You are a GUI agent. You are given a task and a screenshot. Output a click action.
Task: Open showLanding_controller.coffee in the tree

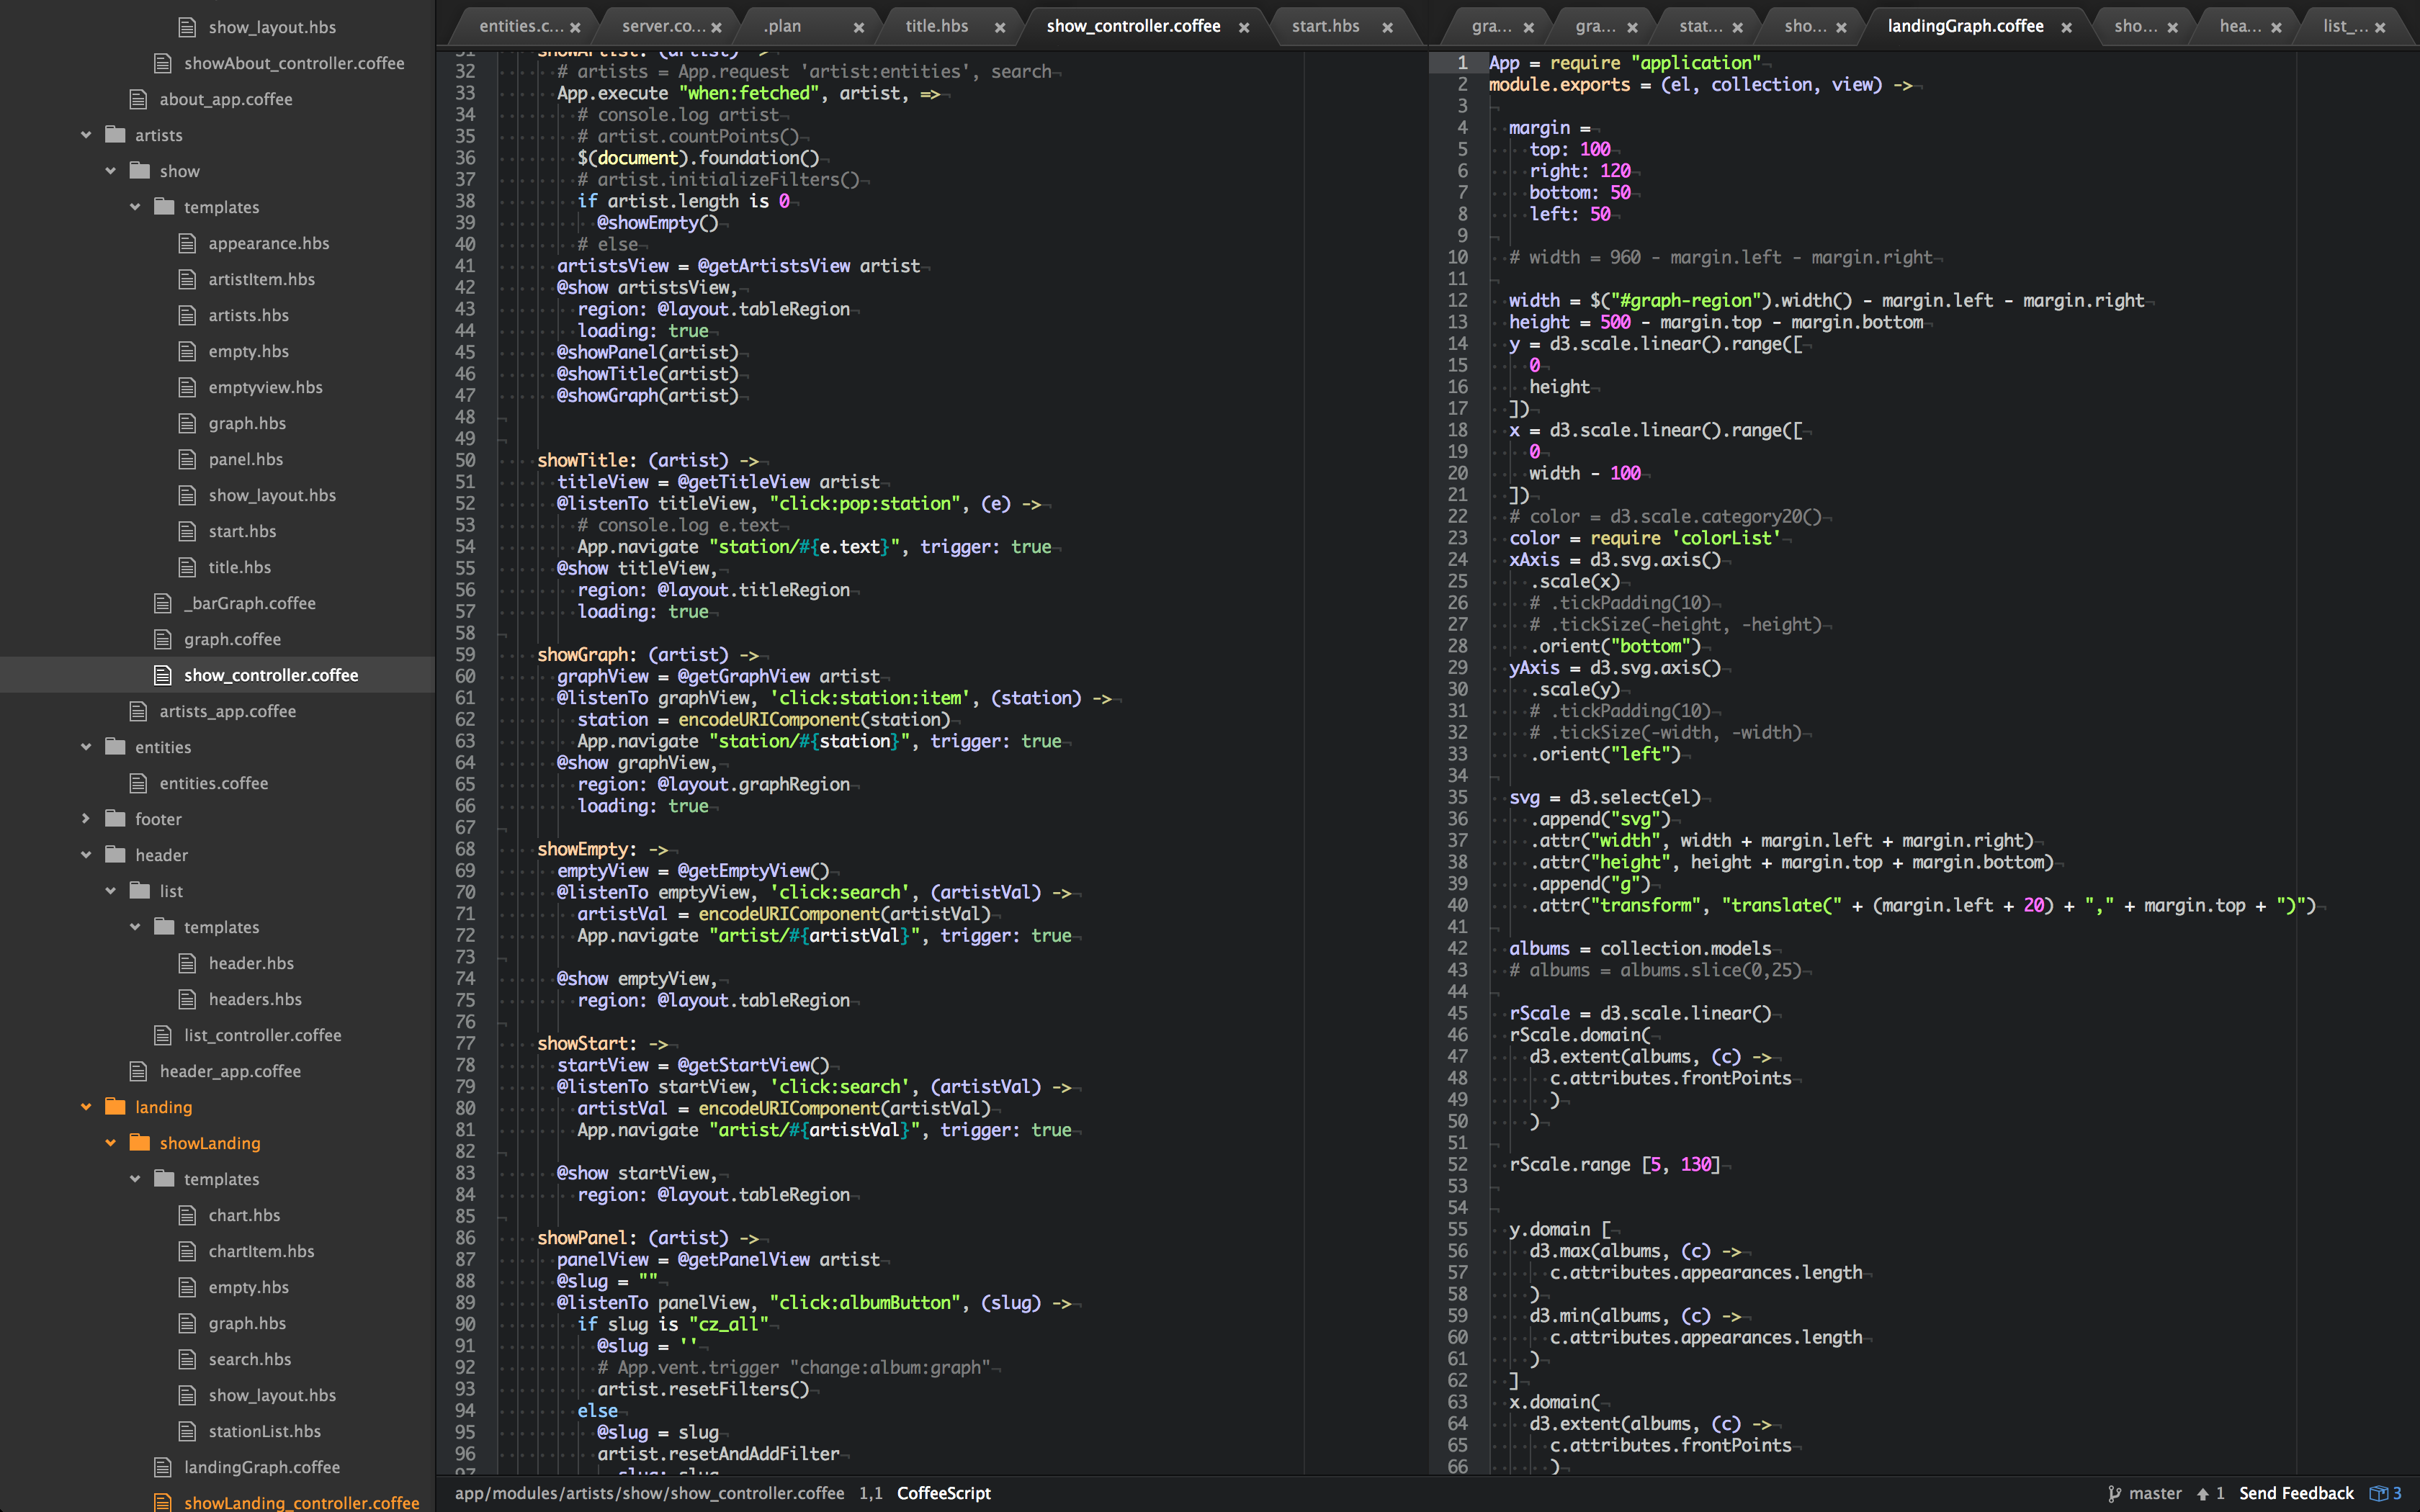pyautogui.click(x=301, y=1502)
